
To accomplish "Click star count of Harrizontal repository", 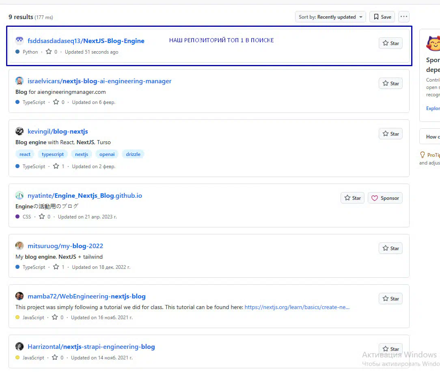I will (58, 358).
